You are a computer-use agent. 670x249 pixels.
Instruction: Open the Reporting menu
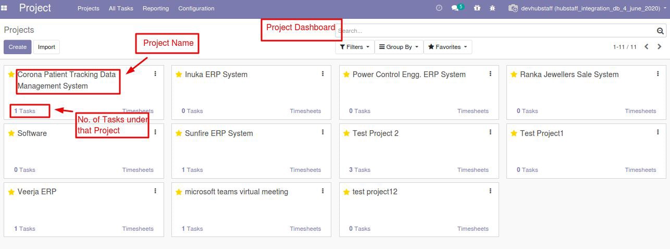(x=156, y=8)
